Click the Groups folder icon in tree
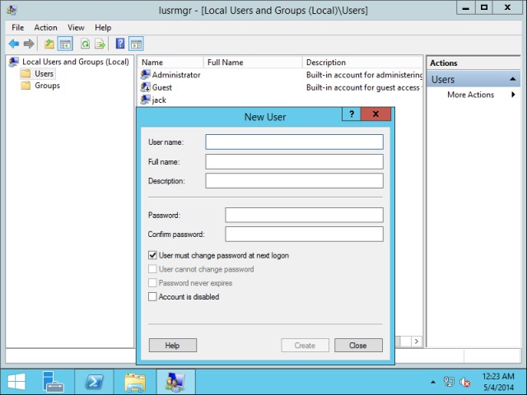 26,86
